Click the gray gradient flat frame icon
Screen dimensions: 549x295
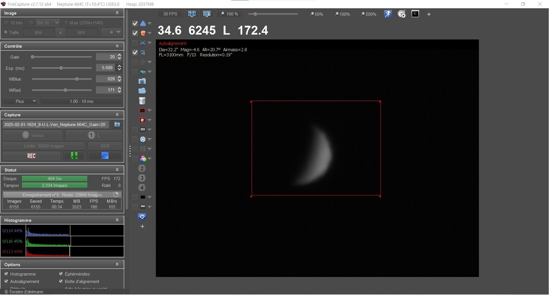[x=143, y=207]
